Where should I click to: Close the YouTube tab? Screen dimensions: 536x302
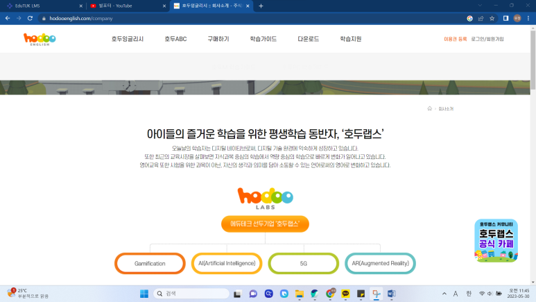(x=164, y=6)
